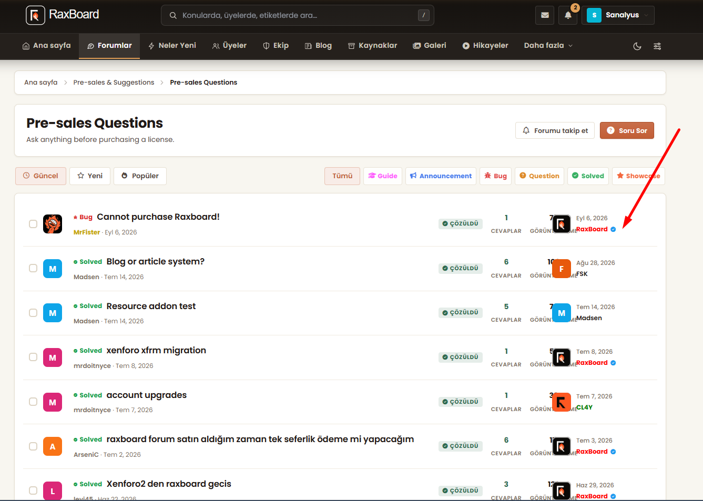703x501 pixels.
Task: Open the Sanalyus account menu
Action: 618,15
